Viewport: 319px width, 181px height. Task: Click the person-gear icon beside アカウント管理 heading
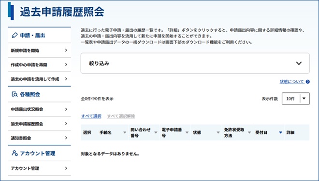(x=14, y=153)
